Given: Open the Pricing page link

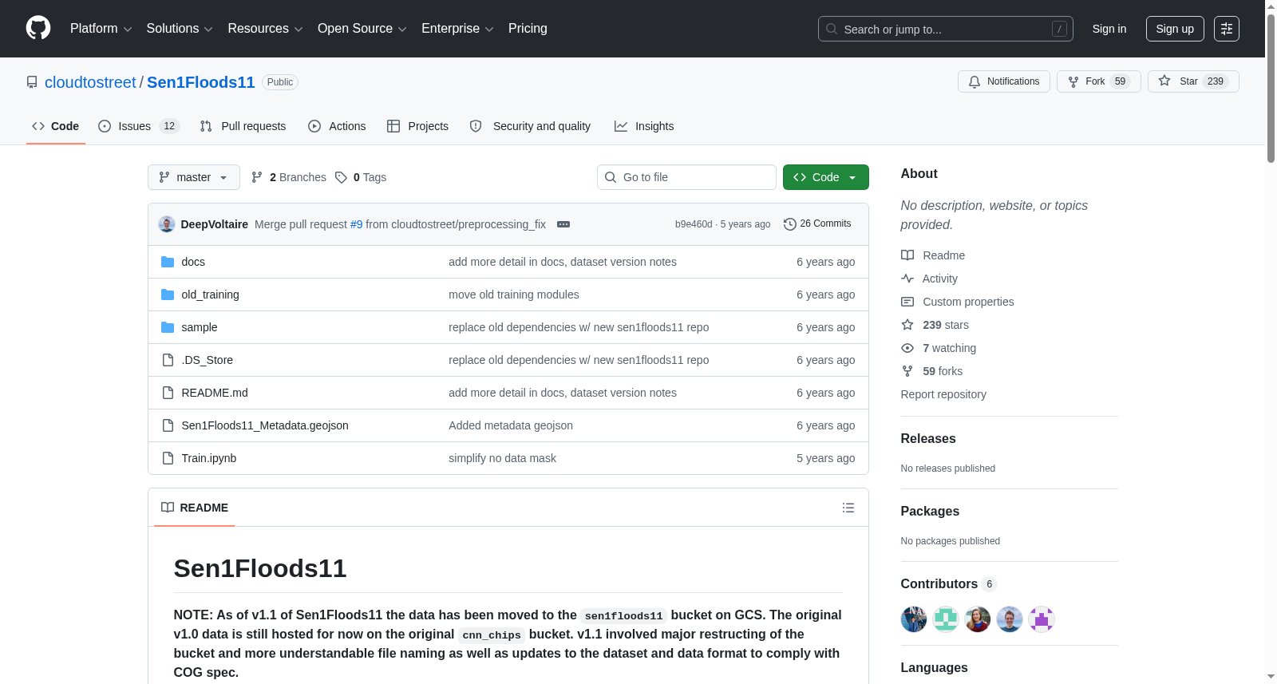Looking at the screenshot, I should pos(528,29).
